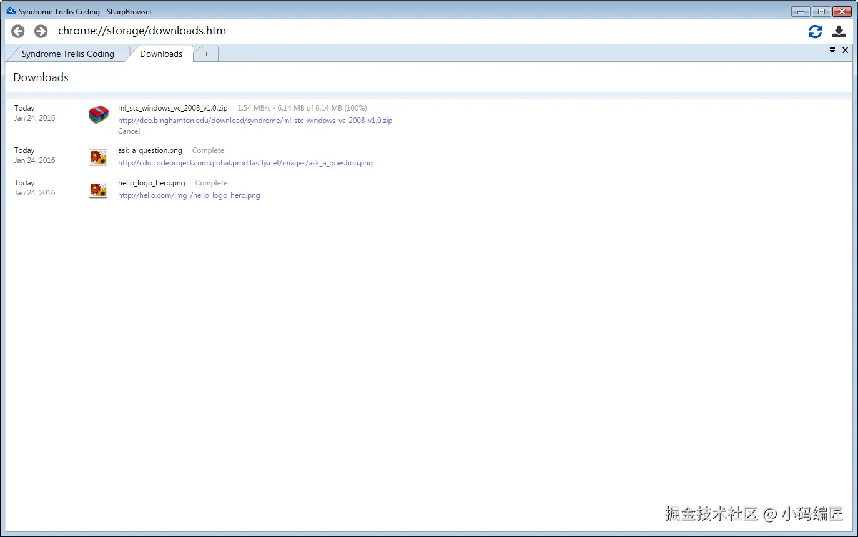Open downloads via the download toolbar icon

tap(839, 31)
